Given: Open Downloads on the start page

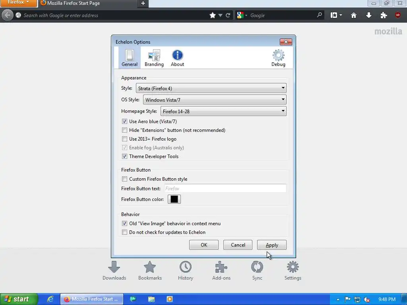Looking at the screenshot, I should pos(114,271).
